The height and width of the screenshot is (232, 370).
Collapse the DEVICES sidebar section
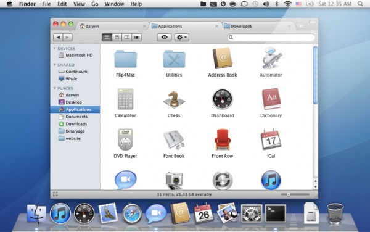point(55,48)
